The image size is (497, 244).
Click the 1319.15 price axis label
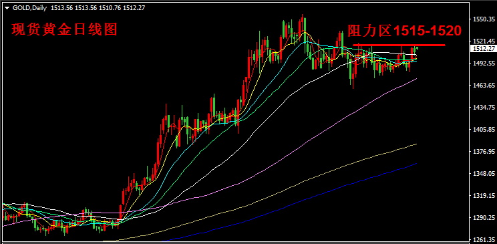484,196
